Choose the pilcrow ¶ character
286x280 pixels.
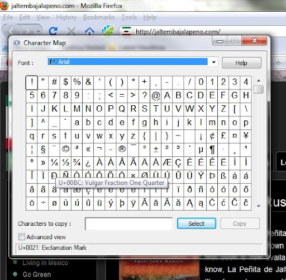pyautogui.click(x=212, y=150)
